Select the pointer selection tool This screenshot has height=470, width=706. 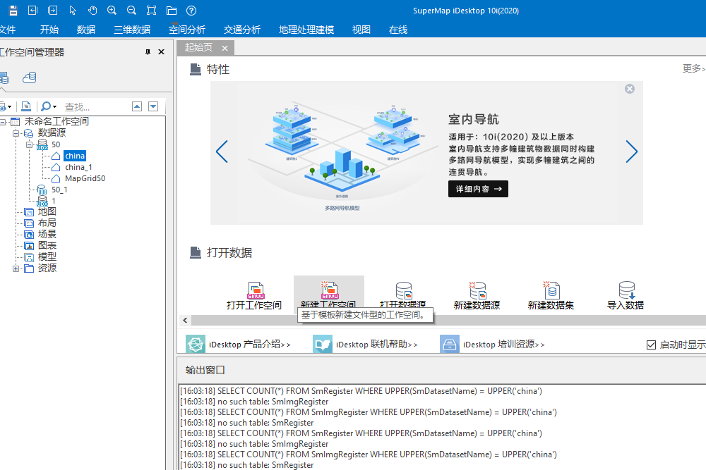point(73,11)
